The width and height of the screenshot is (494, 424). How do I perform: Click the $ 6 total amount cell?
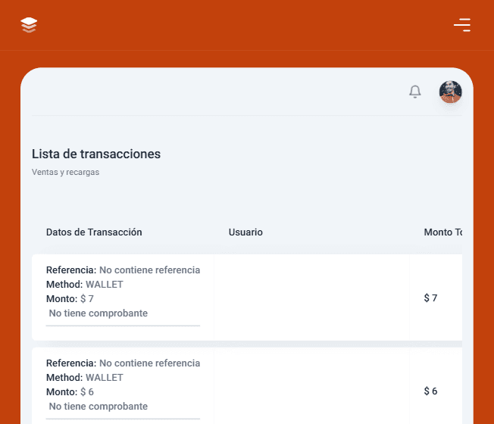click(x=430, y=391)
